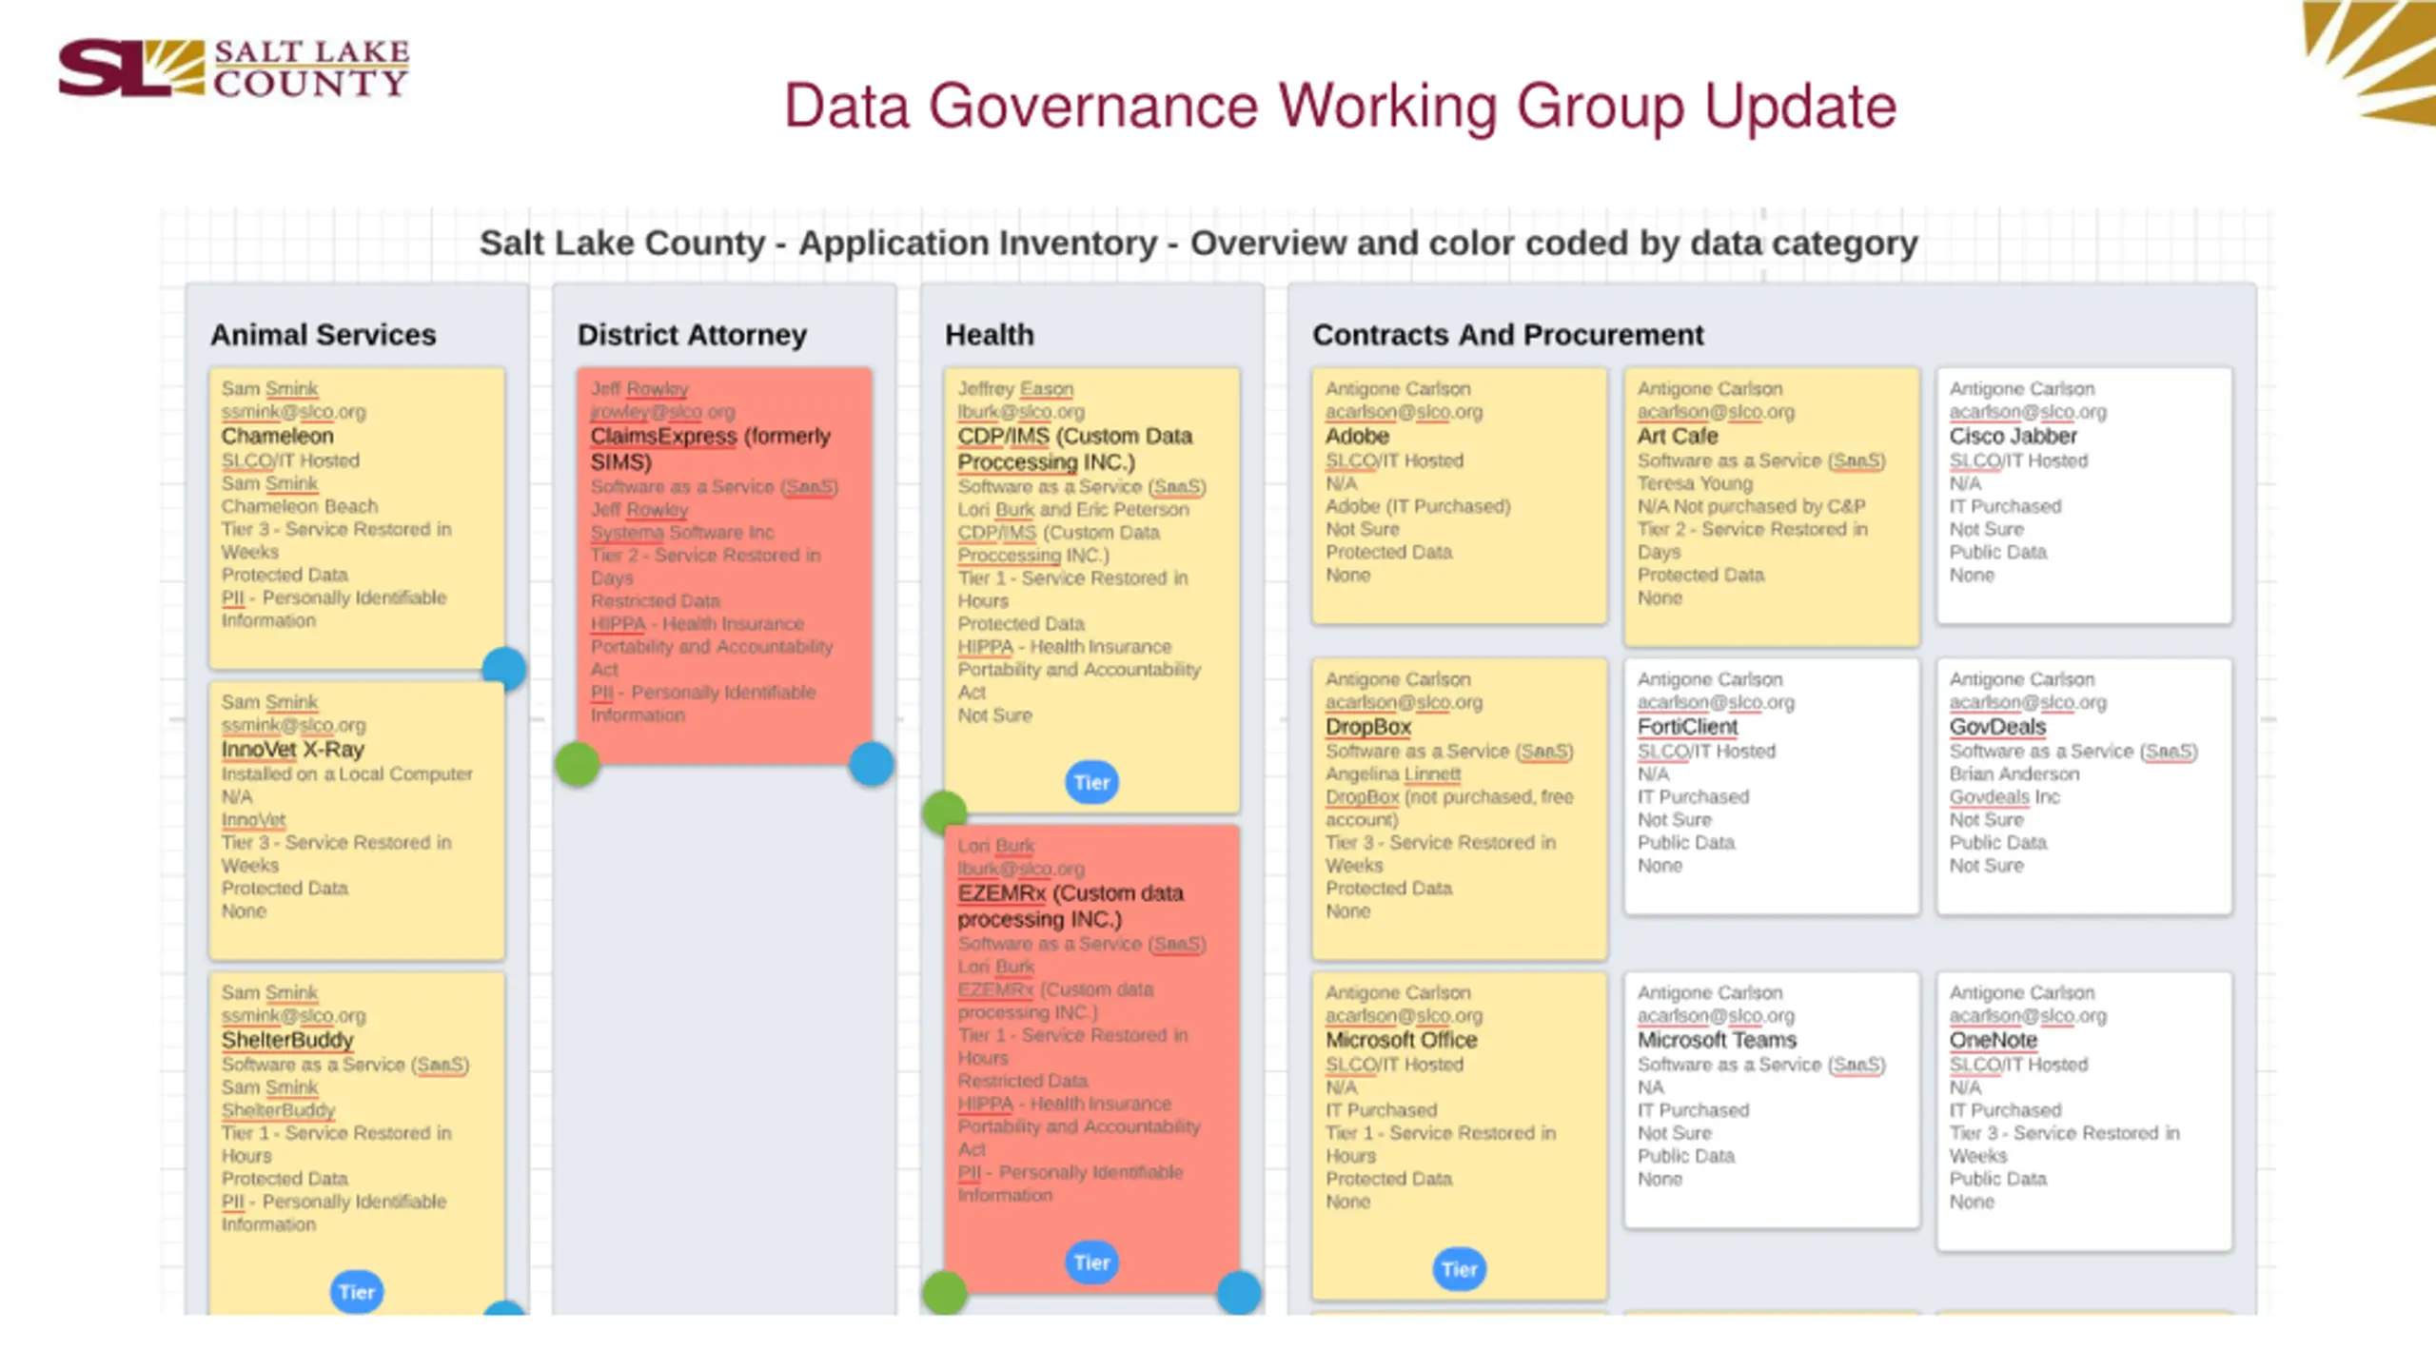Open the acarlson@slco.org link on FortiClient card

(1716, 702)
